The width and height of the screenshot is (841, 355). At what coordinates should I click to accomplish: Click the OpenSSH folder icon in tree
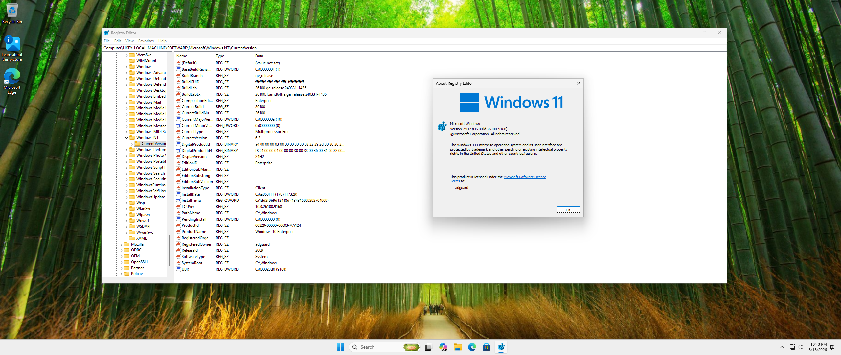tap(127, 262)
